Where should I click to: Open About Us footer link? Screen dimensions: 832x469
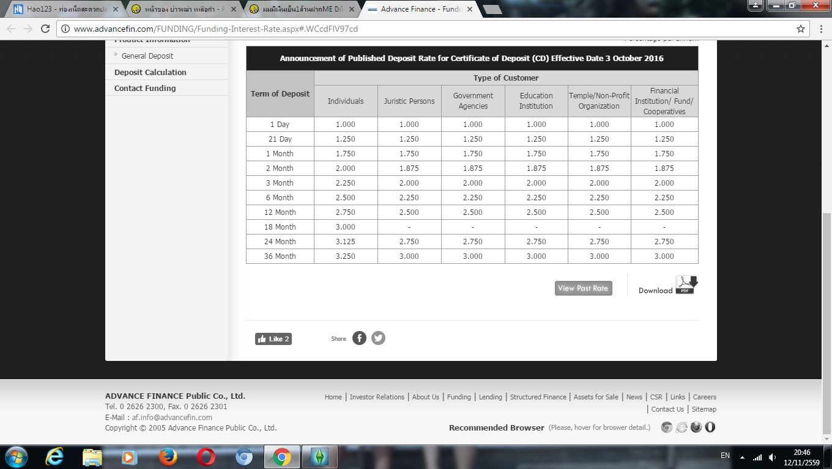425,397
